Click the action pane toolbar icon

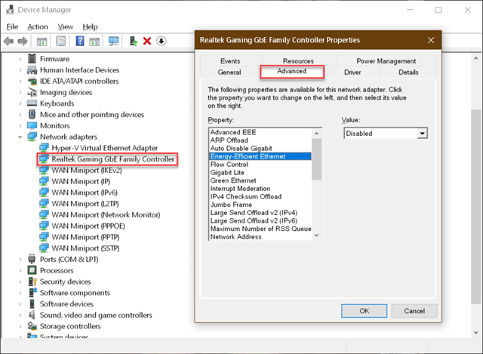click(94, 42)
